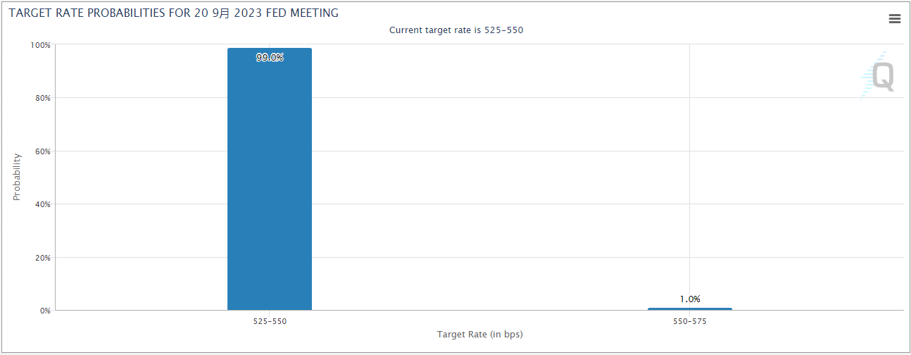Click the 99.0% data label

[270, 58]
